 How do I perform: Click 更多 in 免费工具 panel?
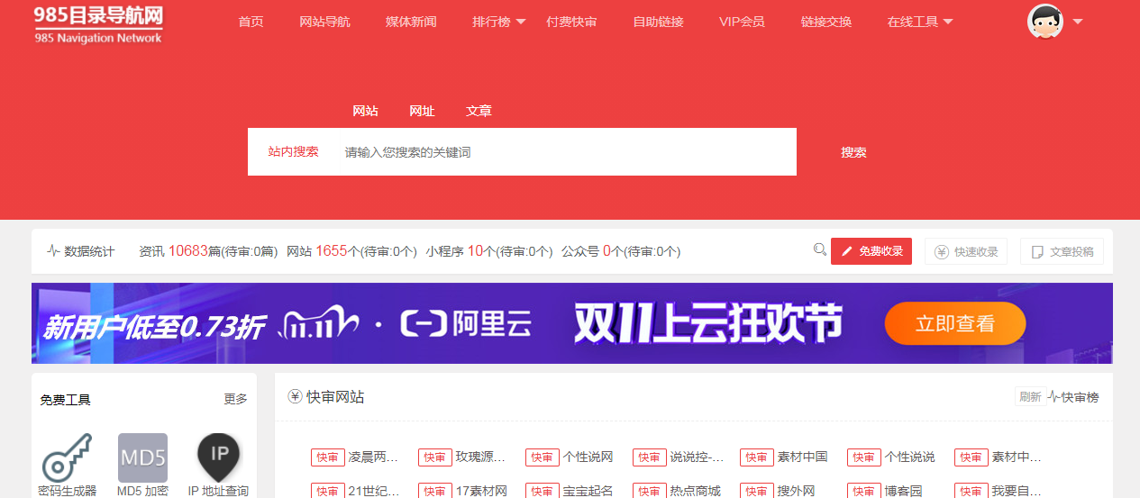pyautogui.click(x=235, y=399)
